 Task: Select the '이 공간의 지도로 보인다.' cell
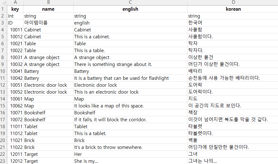(x=233, y=106)
